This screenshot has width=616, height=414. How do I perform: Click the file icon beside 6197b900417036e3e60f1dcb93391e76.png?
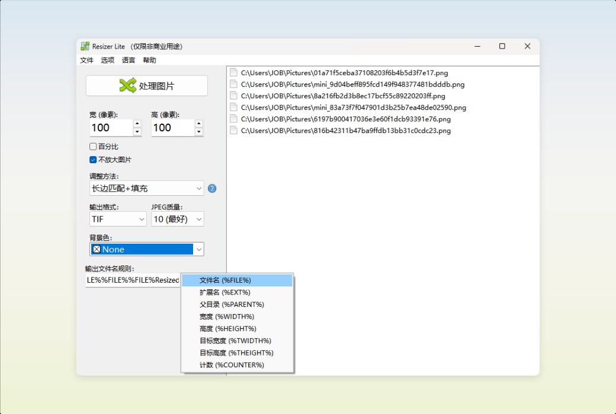(x=233, y=119)
